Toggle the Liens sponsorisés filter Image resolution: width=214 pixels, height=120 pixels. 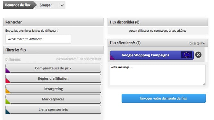pyautogui.click(x=53, y=109)
